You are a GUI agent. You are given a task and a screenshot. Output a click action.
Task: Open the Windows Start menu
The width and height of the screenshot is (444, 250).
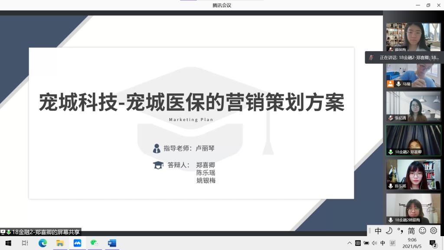pos(8,243)
